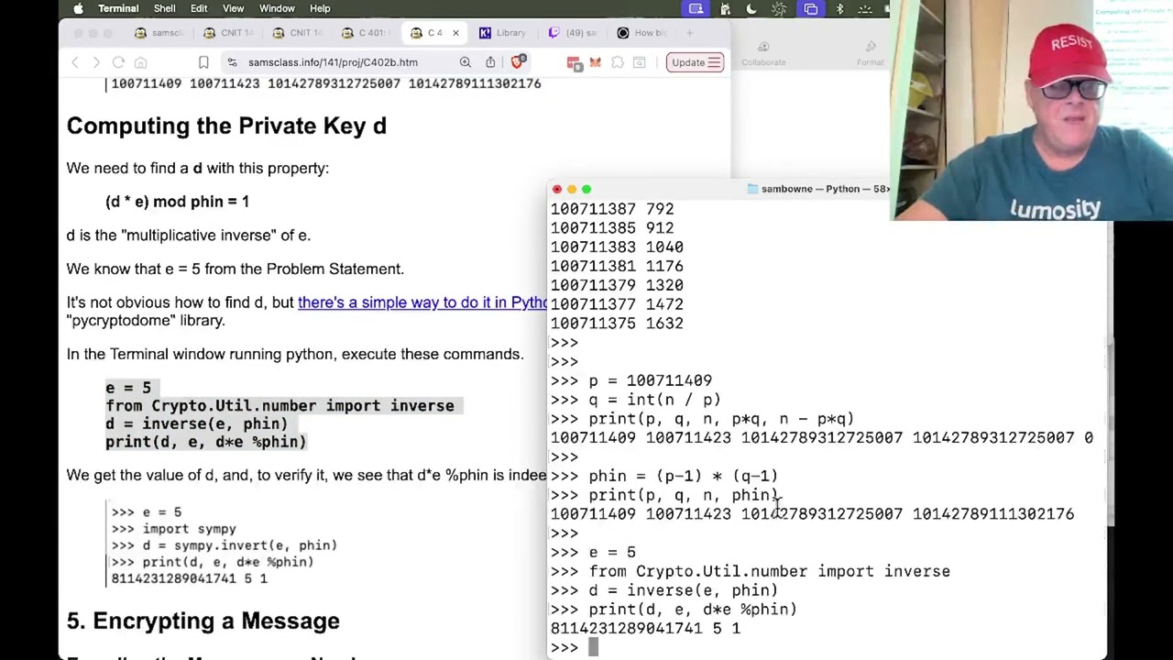Click the zoom magnifier icon in address bar

coord(465,62)
